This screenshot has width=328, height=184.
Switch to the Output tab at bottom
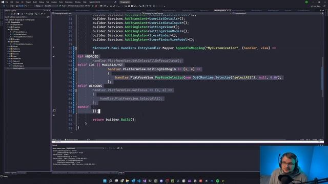pos(121,173)
